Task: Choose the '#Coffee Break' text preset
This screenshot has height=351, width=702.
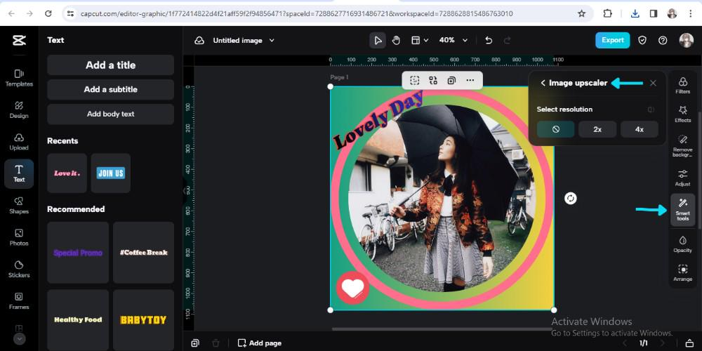Action: pos(144,253)
